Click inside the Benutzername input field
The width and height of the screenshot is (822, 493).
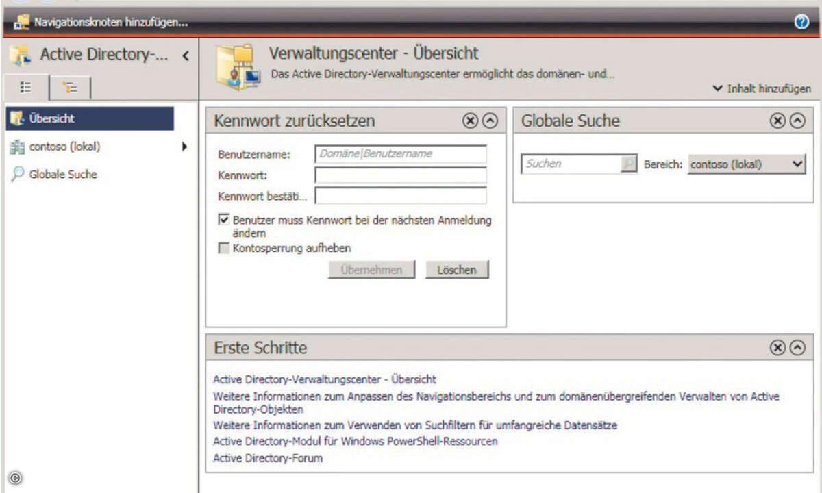400,154
